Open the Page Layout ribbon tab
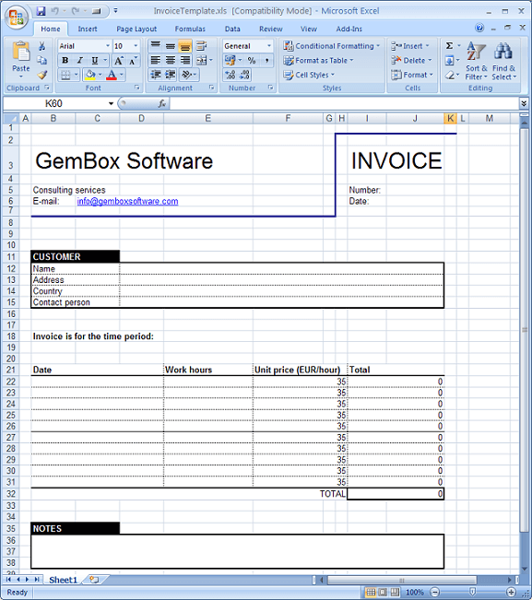Viewport: 532px width, 600px height. (136, 29)
